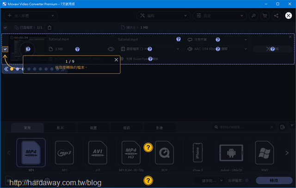Click the detect device icon beside search
The height and width of the screenshot is (188, 296).
click(x=283, y=127)
